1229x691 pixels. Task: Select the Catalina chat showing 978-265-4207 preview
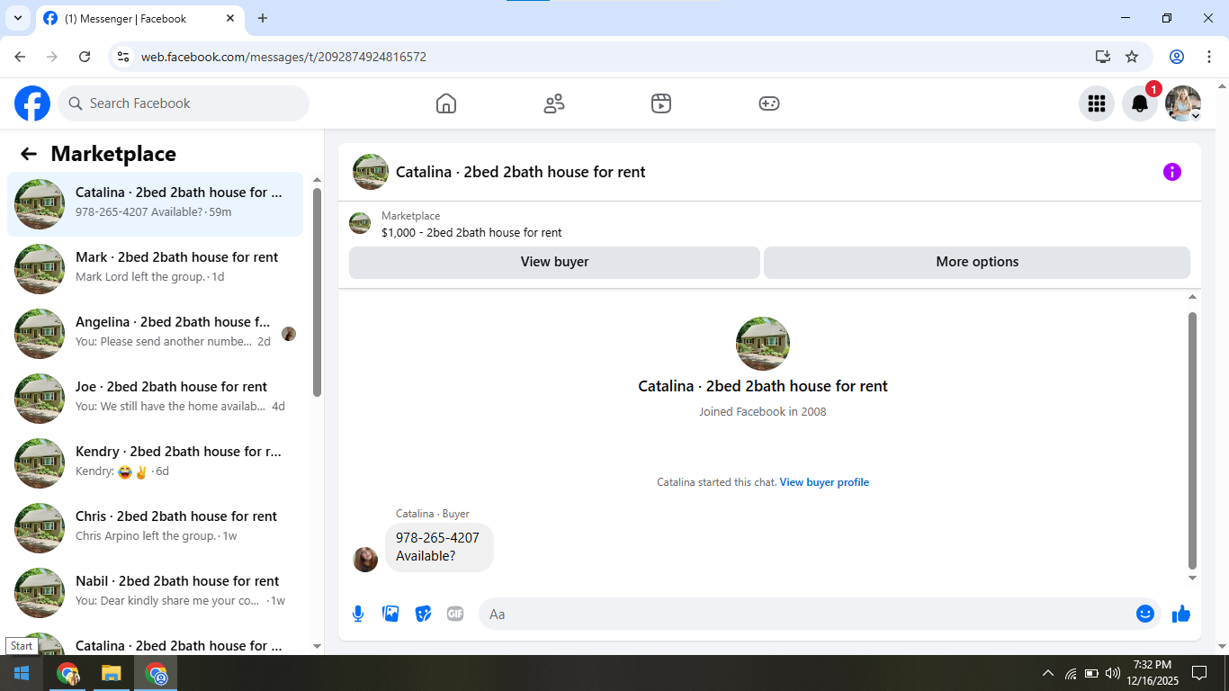point(155,204)
